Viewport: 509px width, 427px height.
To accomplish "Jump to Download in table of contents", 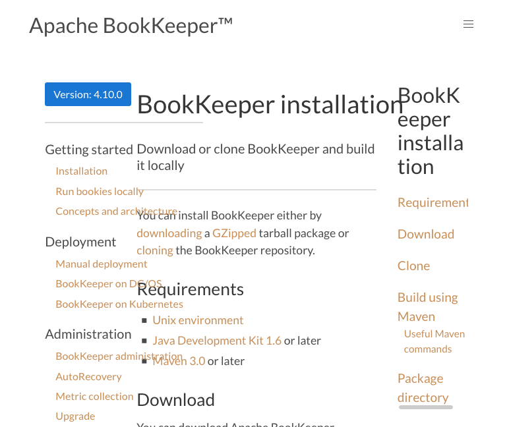I will (426, 235).
